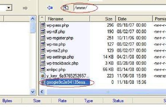Select file y_key_6a9765252657
The width and height of the screenshot is (166, 107).
pyautogui.click(x=68, y=76)
